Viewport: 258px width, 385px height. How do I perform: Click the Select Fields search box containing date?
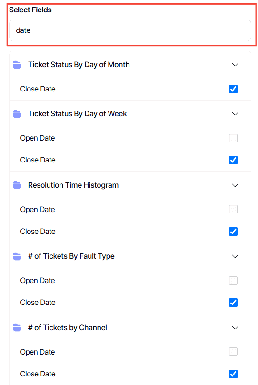click(x=130, y=30)
